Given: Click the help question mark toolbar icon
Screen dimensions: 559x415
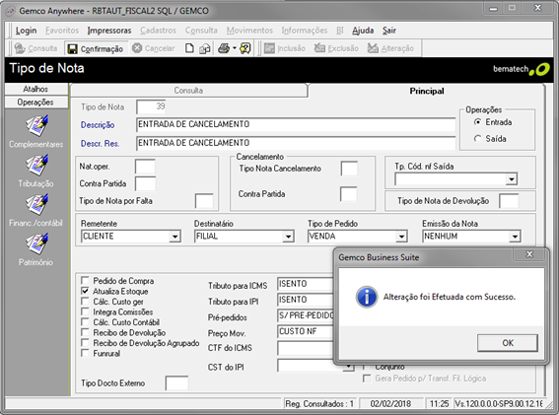Looking at the screenshot, I should click(245, 48).
